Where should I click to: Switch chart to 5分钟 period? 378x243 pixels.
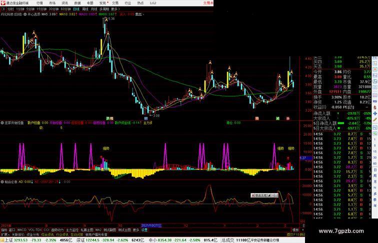[30, 9]
